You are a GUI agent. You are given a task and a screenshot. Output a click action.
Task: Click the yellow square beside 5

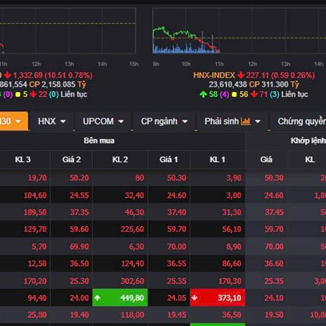pos(18,95)
